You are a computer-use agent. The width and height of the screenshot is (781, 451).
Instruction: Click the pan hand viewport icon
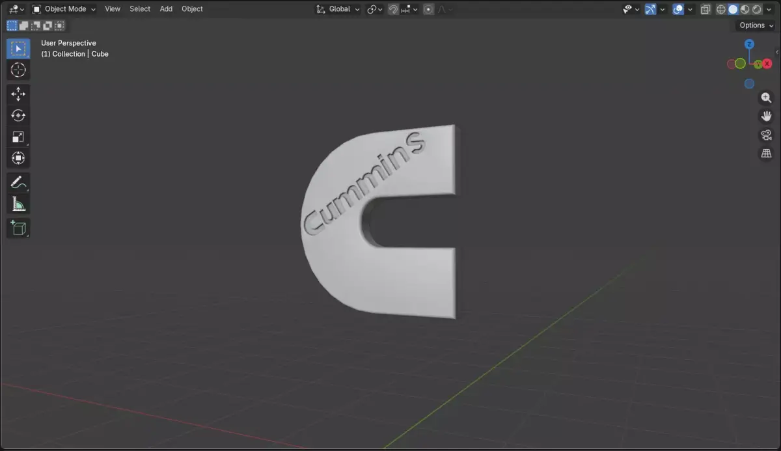[x=766, y=116]
